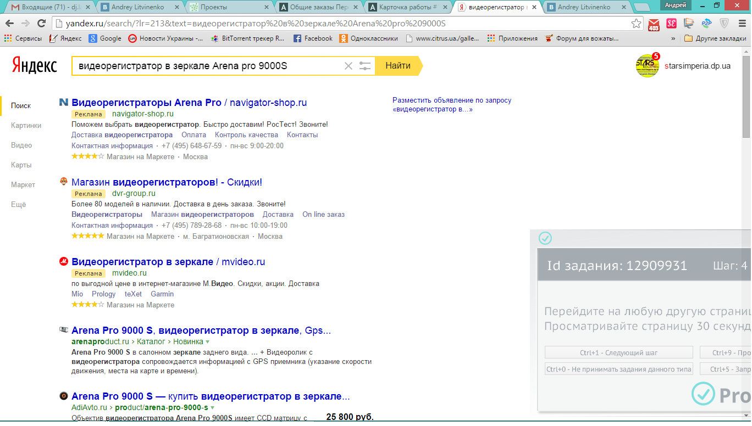Viewport: 752px width, 426px height.
Task: Go back using the browser back arrow
Action: 10,24
